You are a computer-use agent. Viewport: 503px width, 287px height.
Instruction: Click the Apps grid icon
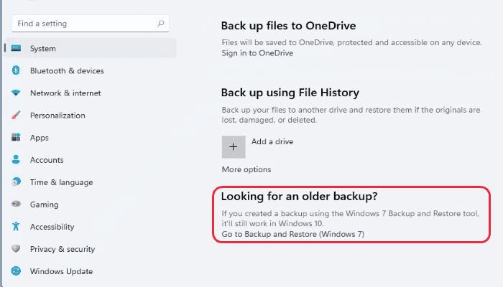click(16, 138)
